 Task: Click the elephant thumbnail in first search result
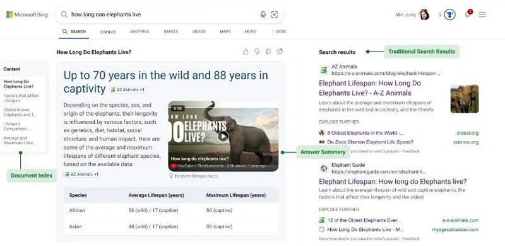(465, 99)
